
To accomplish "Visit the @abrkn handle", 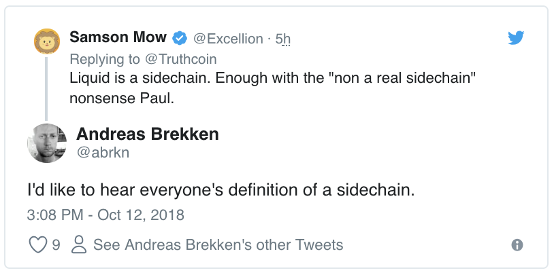I will click(103, 153).
